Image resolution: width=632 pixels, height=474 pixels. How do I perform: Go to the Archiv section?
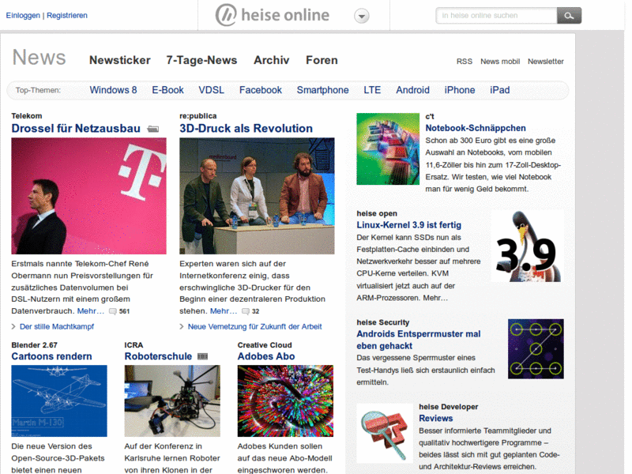click(271, 60)
